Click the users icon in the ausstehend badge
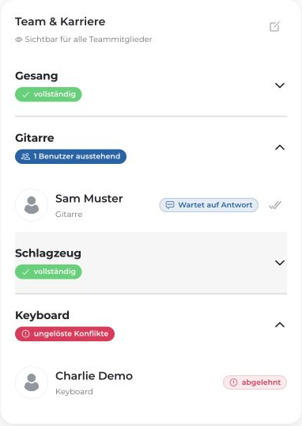The image size is (302, 426). (25, 157)
